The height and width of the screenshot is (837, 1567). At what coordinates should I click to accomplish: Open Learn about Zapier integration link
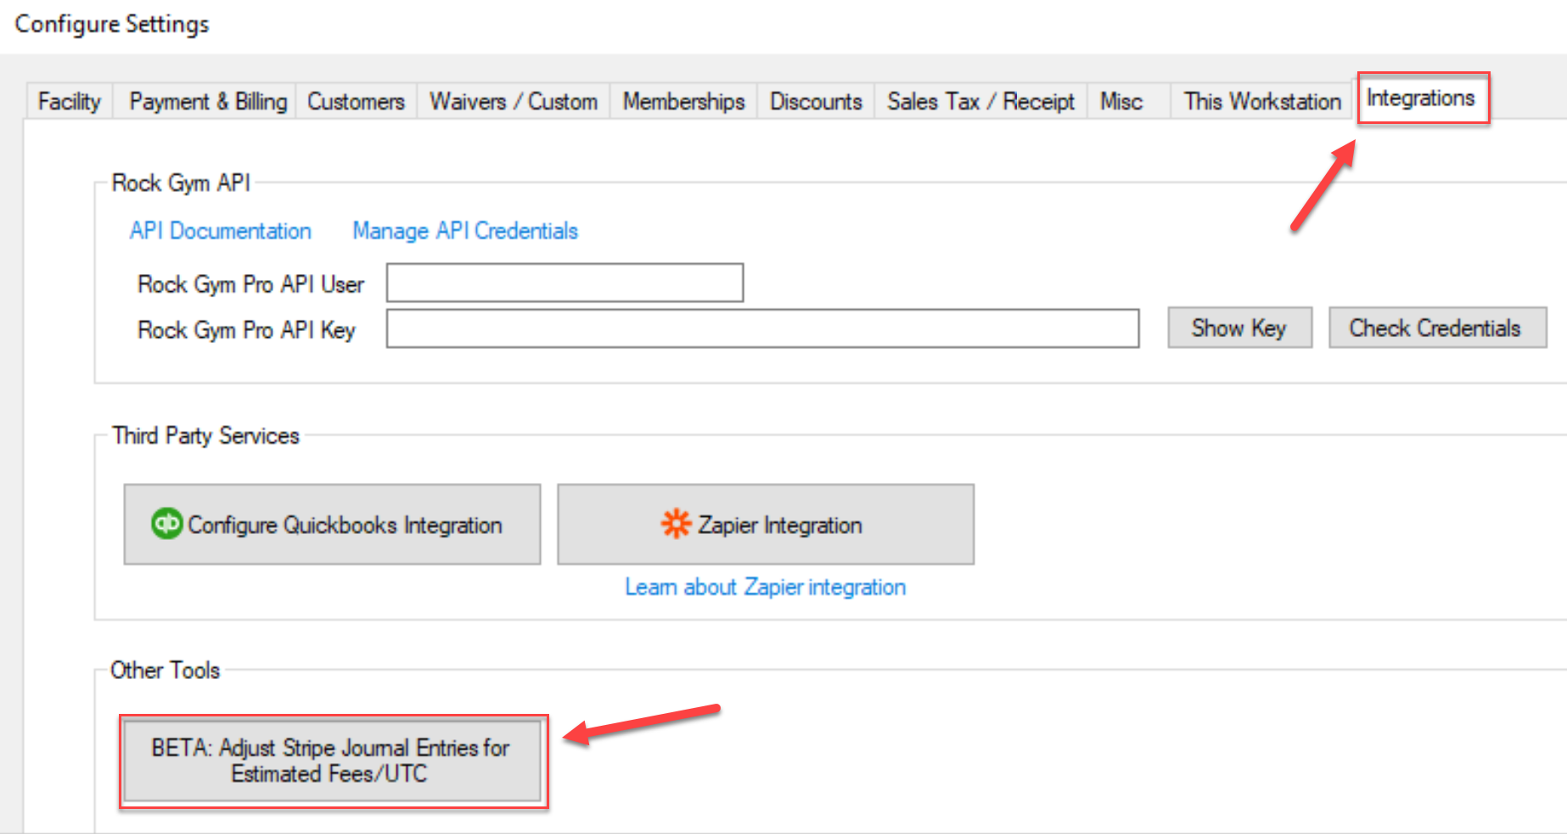coord(766,587)
